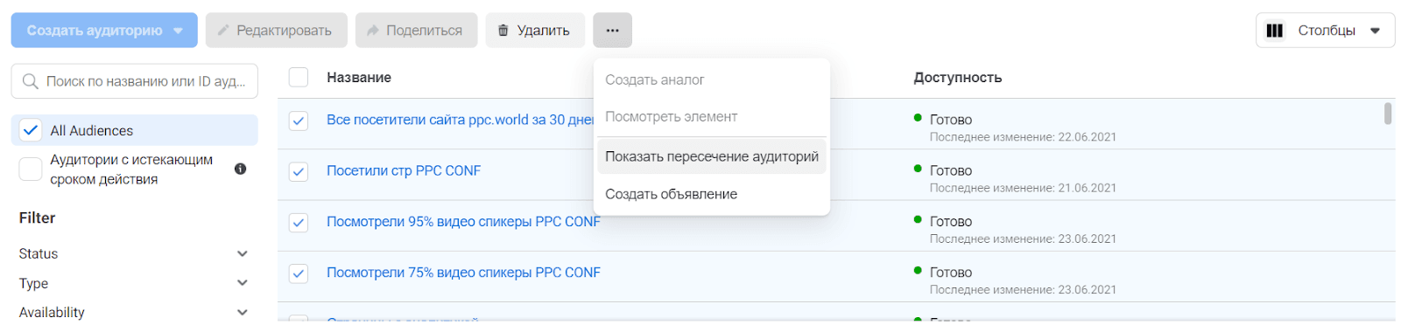
Task: Expand the Status filter
Action: pyautogui.click(x=243, y=254)
